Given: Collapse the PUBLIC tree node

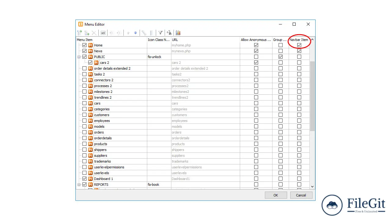Looking at the screenshot, I should click(79, 57).
